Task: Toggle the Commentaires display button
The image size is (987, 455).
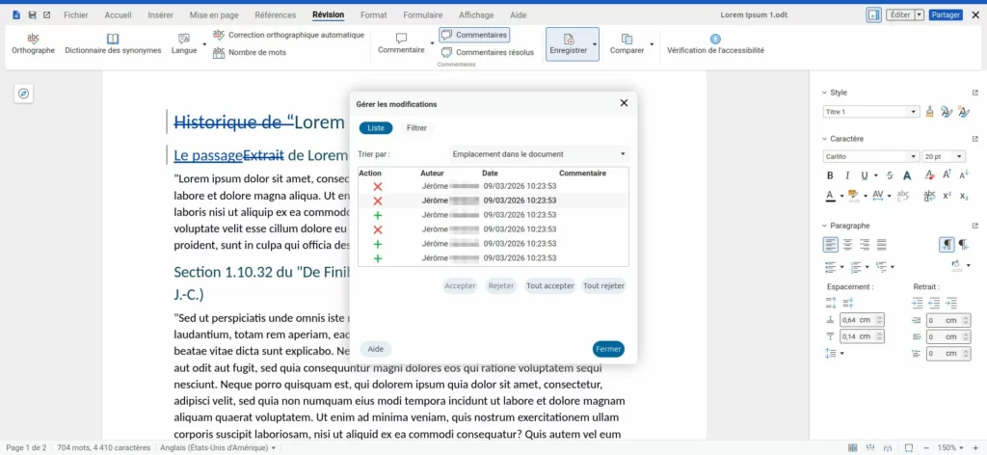Action: point(473,35)
